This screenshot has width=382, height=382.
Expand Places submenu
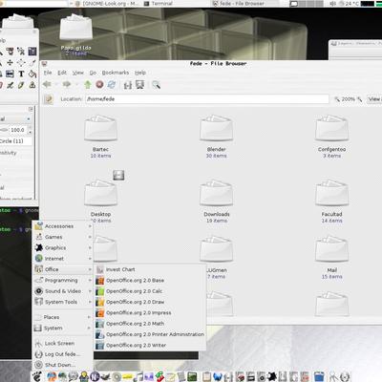pyautogui.click(x=63, y=317)
